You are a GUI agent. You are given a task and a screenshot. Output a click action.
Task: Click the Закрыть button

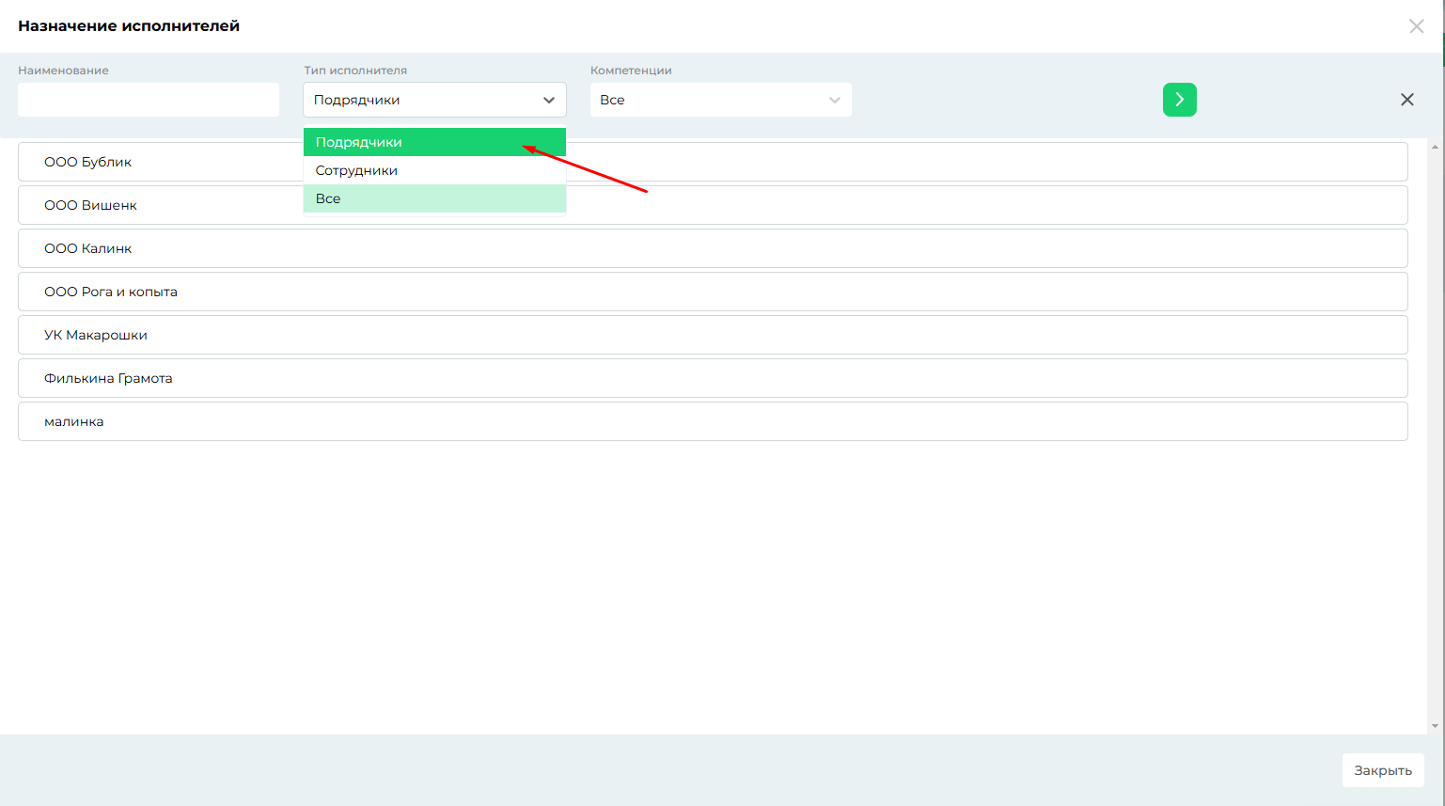(1383, 770)
